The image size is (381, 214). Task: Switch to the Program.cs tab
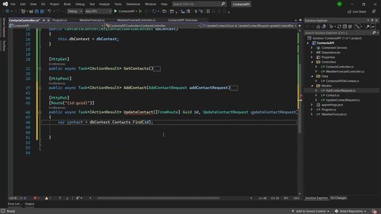pyautogui.click(x=60, y=20)
